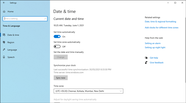Viewport: 186px width, 103px height.
Task: Open the Language settings page
Action: coord(12,50)
